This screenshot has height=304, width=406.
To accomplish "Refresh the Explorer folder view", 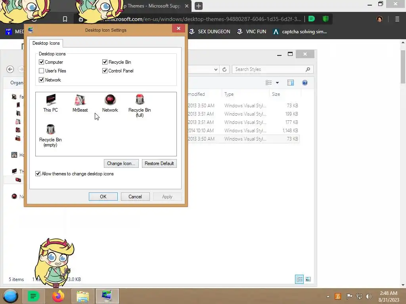I will [x=224, y=69].
